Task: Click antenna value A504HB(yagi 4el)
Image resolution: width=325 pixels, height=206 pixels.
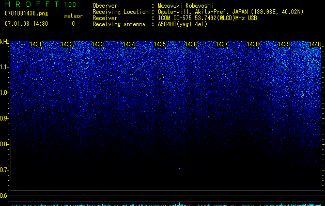Action: pyautogui.click(x=182, y=24)
